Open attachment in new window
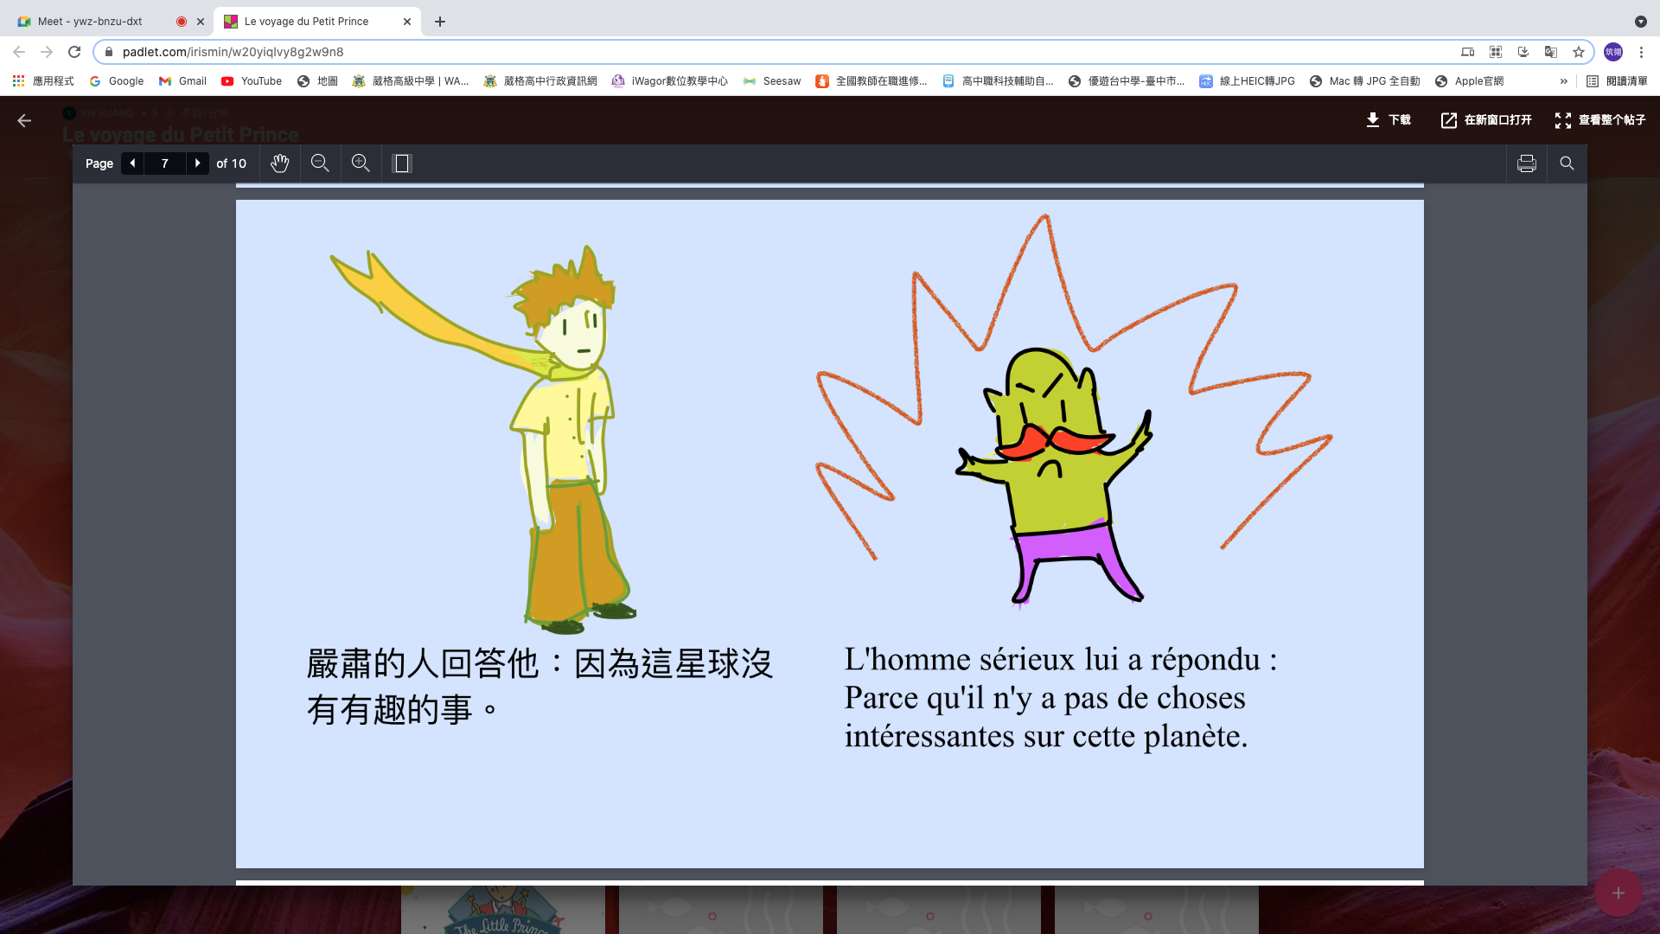This screenshot has width=1660, height=934. [1486, 120]
